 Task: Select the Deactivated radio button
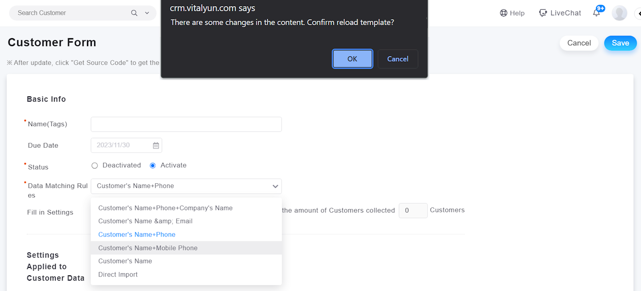tap(95, 166)
